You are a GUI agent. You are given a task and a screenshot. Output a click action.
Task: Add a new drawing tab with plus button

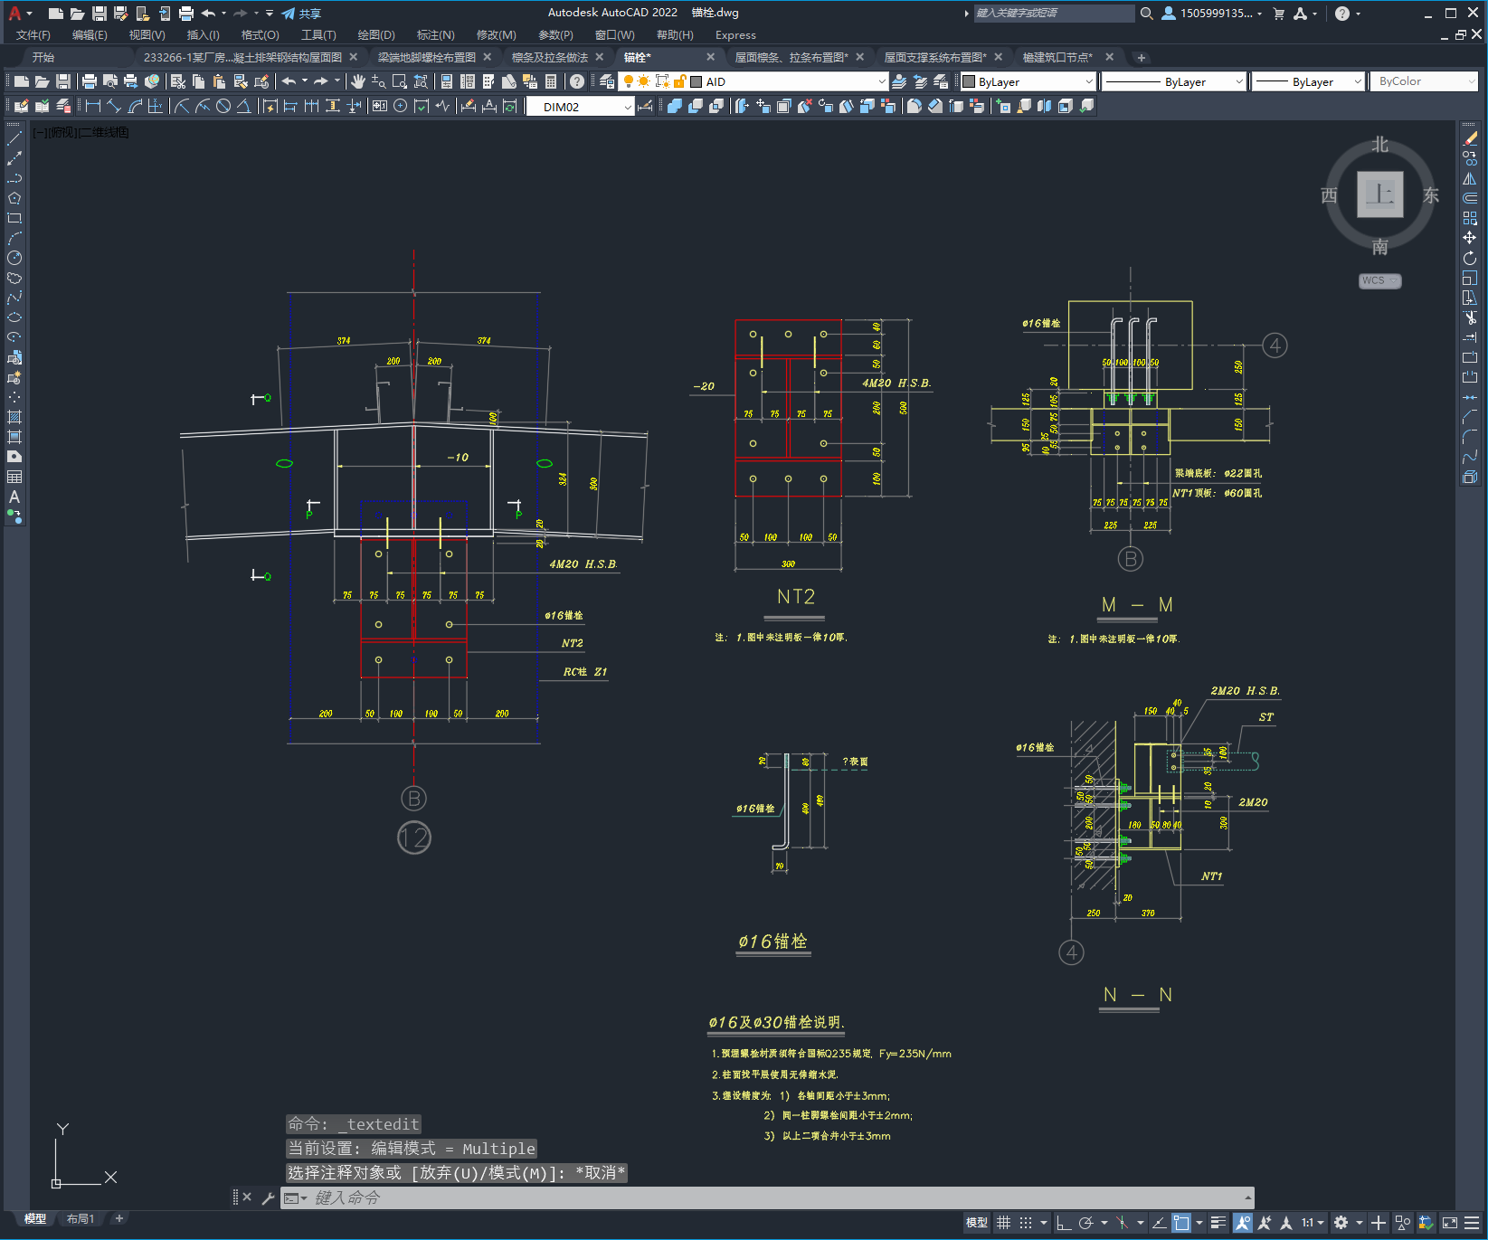(1142, 57)
